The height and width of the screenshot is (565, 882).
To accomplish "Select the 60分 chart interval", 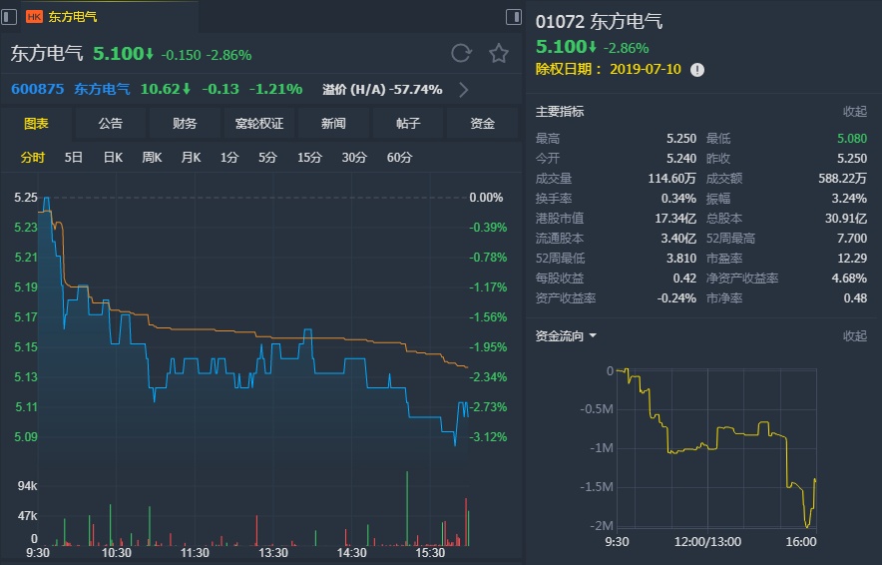I will 399,158.
